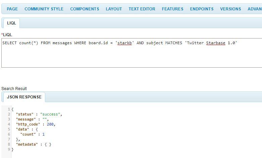Click the underlined word 'starkb' in the query
Image resolution: width=262 pixels, height=158 pixels.
(x=125, y=43)
